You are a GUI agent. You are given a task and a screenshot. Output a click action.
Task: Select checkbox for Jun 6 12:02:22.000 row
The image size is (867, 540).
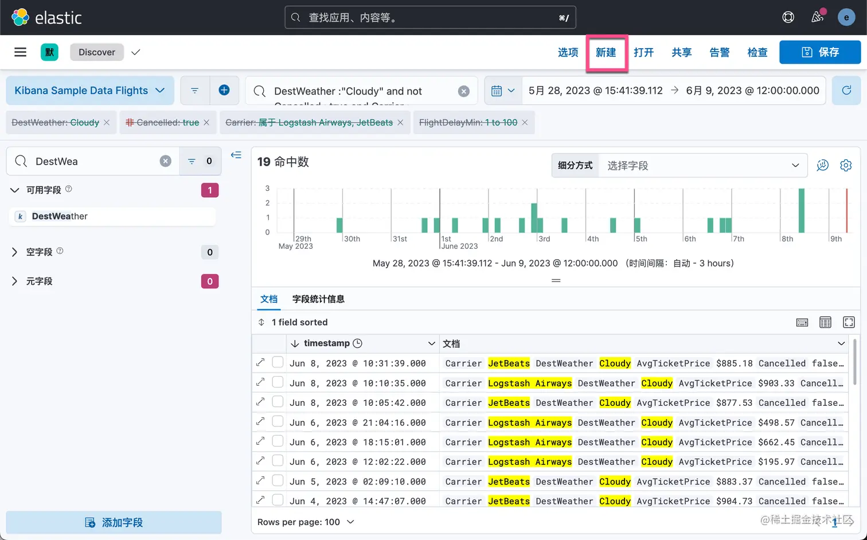click(278, 460)
